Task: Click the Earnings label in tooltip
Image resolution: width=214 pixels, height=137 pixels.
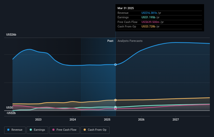Action: tap(123, 17)
